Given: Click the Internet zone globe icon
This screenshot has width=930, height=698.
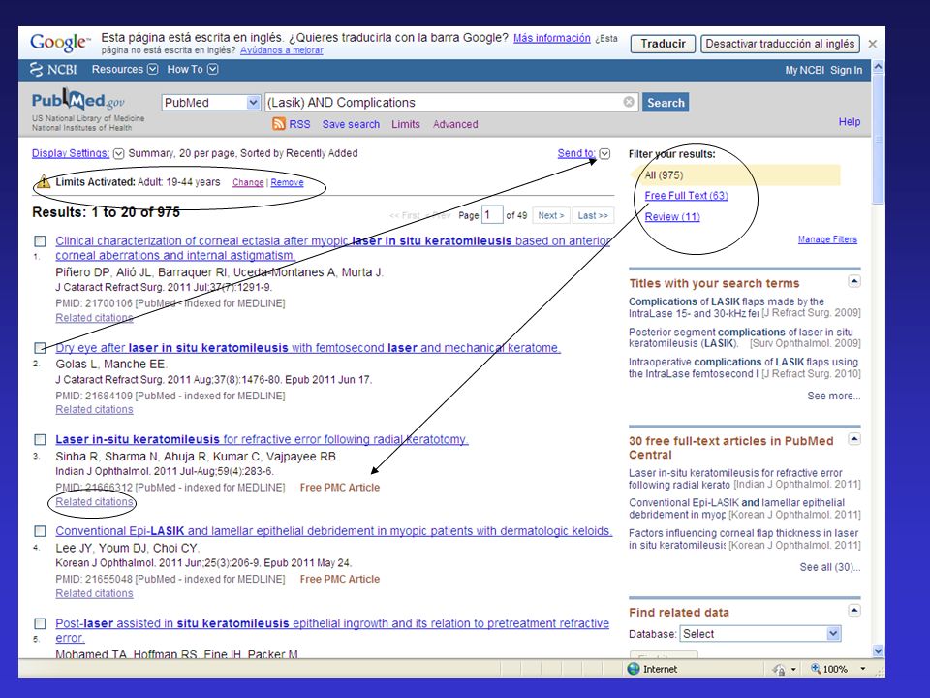Looking at the screenshot, I should [634, 669].
